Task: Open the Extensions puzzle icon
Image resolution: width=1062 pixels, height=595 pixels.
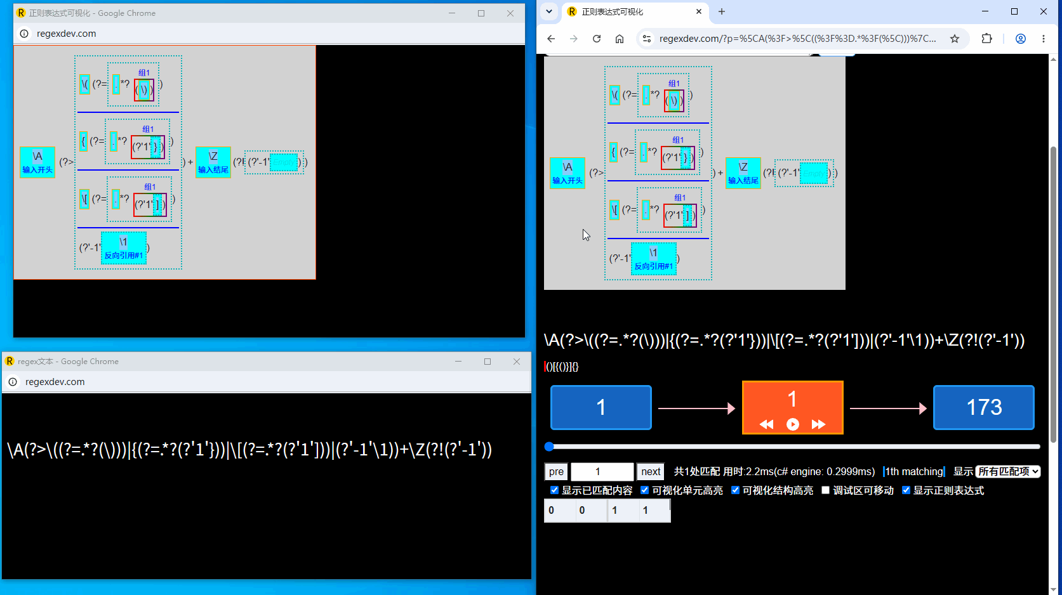Action: pyautogui.click(x=986, y=39)
